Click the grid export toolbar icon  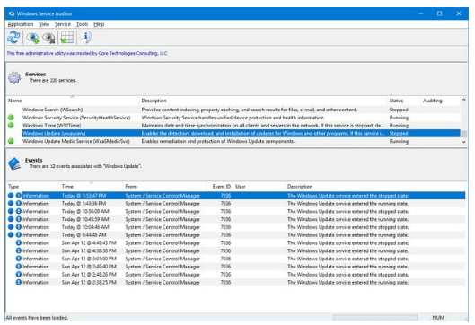(67, 38)
